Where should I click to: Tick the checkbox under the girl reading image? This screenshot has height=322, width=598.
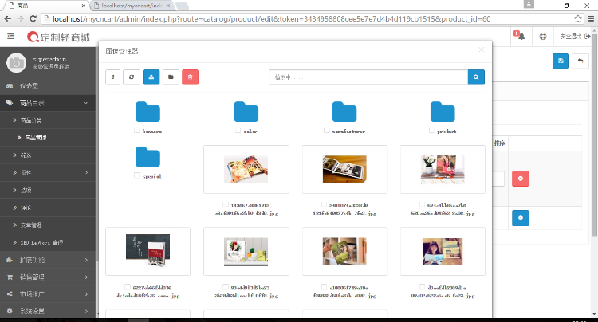pos(422,287)
